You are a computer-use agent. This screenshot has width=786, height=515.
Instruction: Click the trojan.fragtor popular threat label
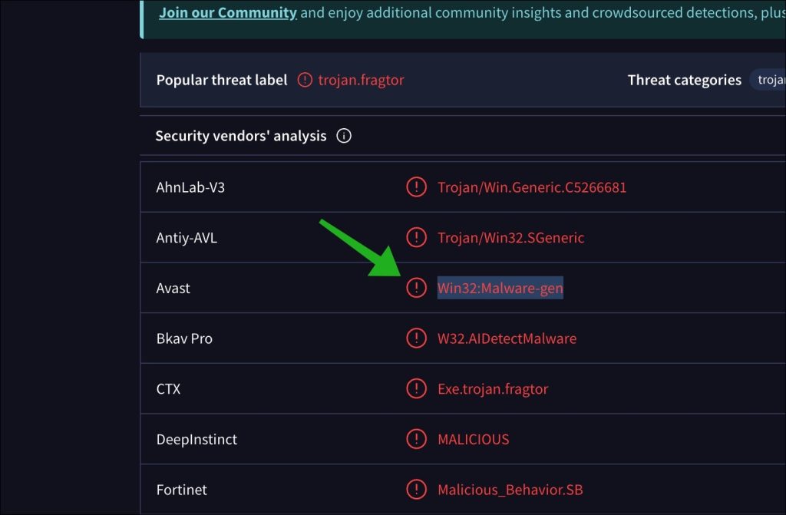pos(361,80)
